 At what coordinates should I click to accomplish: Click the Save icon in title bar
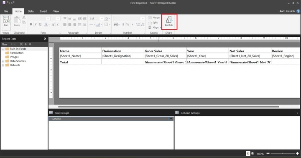[x=4, y=3]
